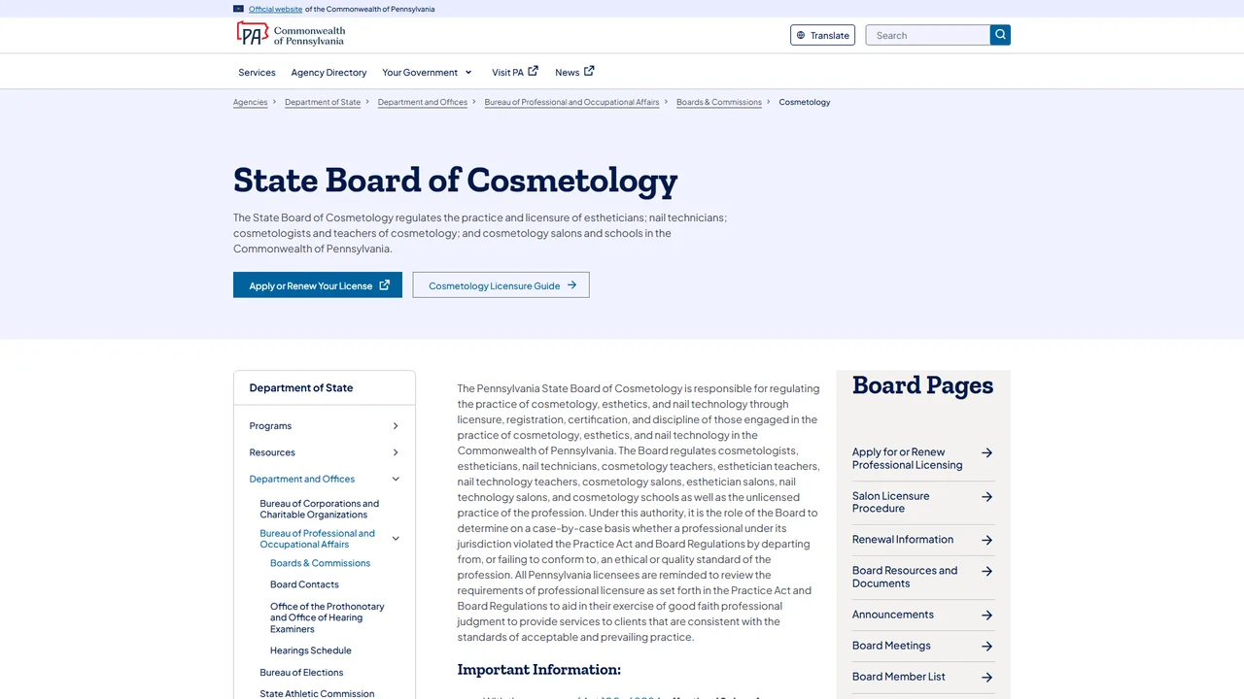The image size is (1244, 699).
Task: Click the external link icon beside Visit PA
Action: (x=533, y=71)
